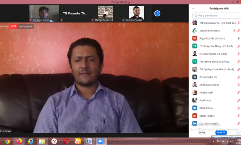This screenshot has width=241, height=145.
Task: Click the Invite button
Action: pos(202,132)
